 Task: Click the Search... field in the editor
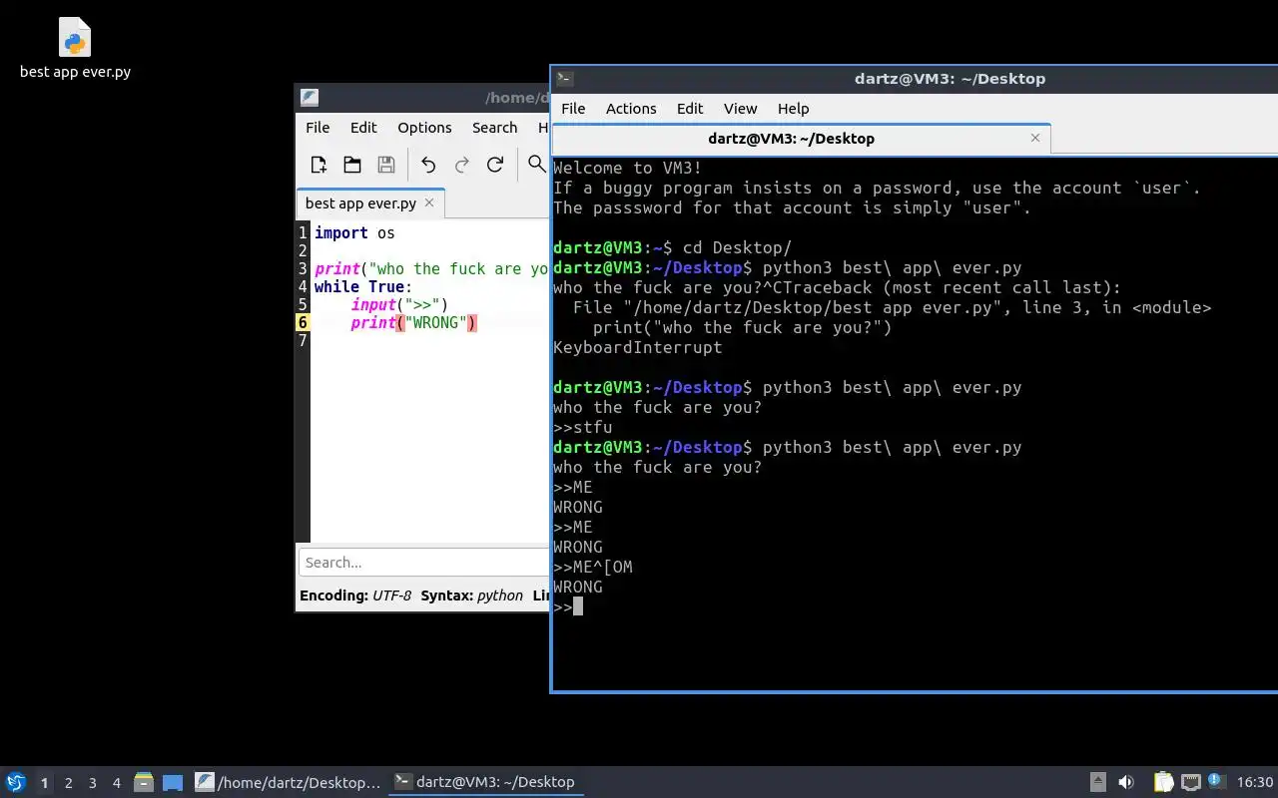pyautogui.click(x=424, y=562)
